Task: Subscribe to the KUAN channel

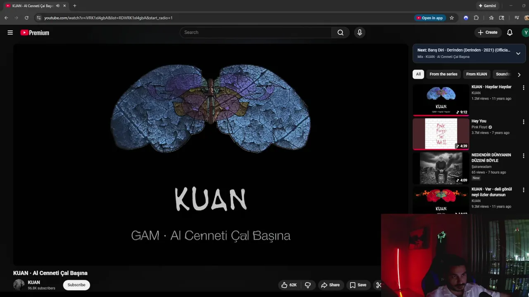Action: (x=76, y=285)
